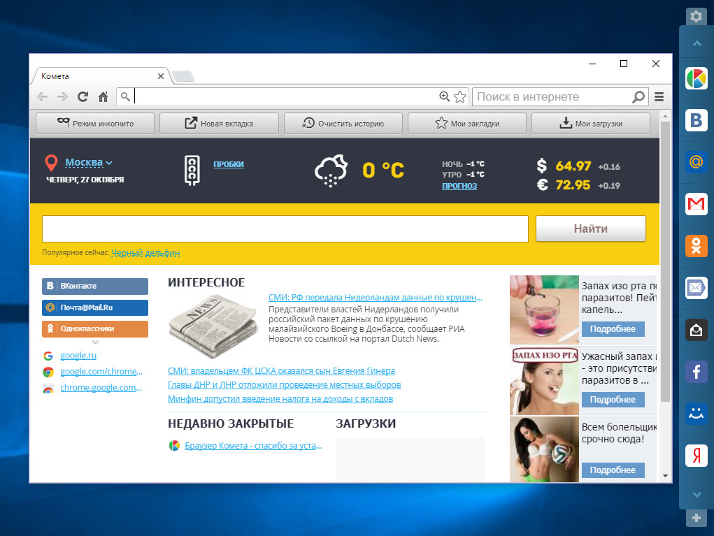
Task: Click the red location pin icon
Action: point(52,163)
